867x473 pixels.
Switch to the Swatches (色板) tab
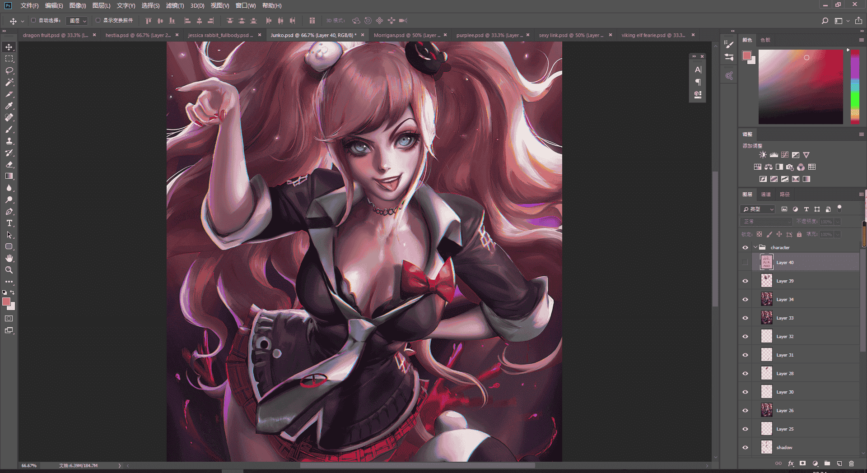click(765, 40)
